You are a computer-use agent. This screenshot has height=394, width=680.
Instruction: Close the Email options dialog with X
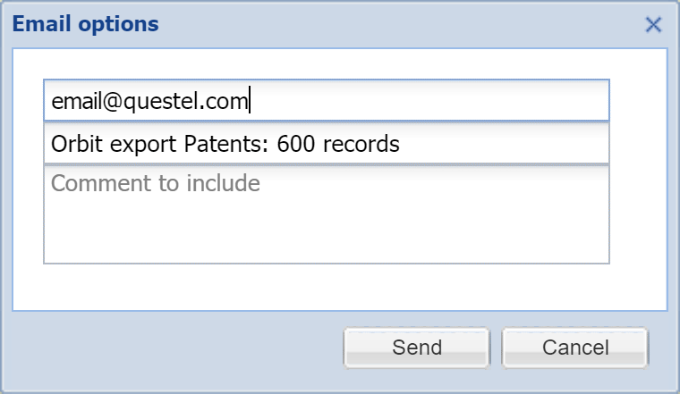point(653,24)
